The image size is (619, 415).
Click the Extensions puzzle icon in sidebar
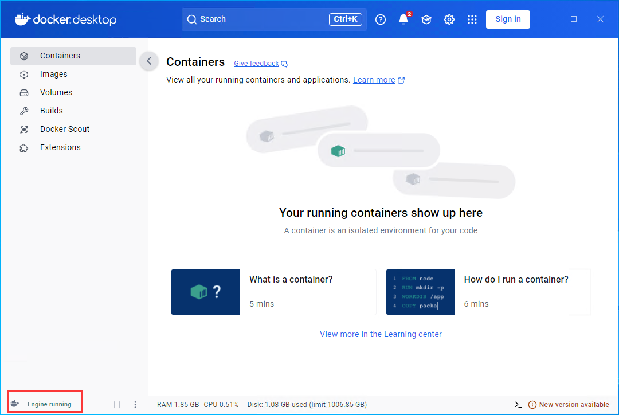click(24, 148)
